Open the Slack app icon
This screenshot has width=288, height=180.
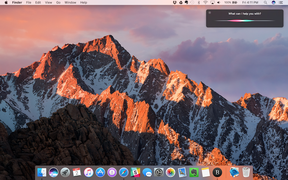135,172
